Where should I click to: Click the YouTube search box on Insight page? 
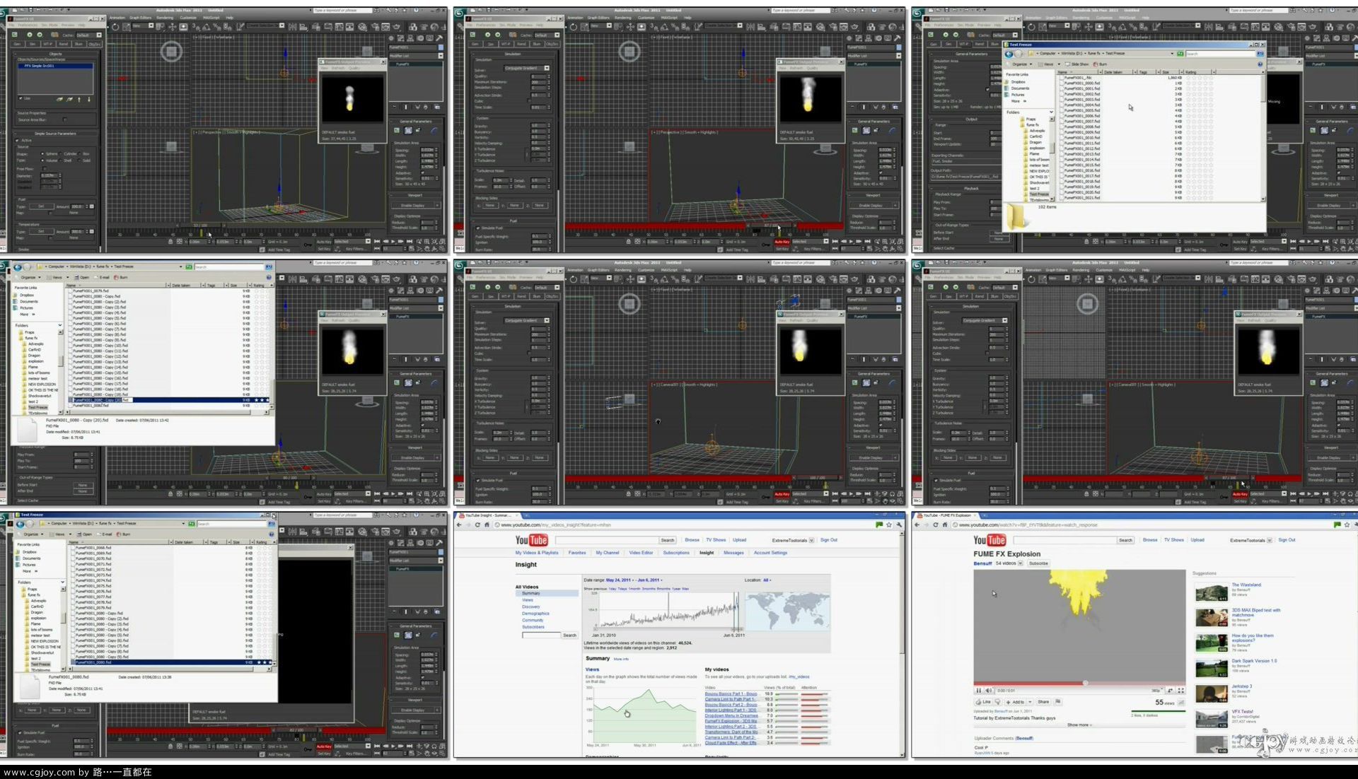[606, 540]
